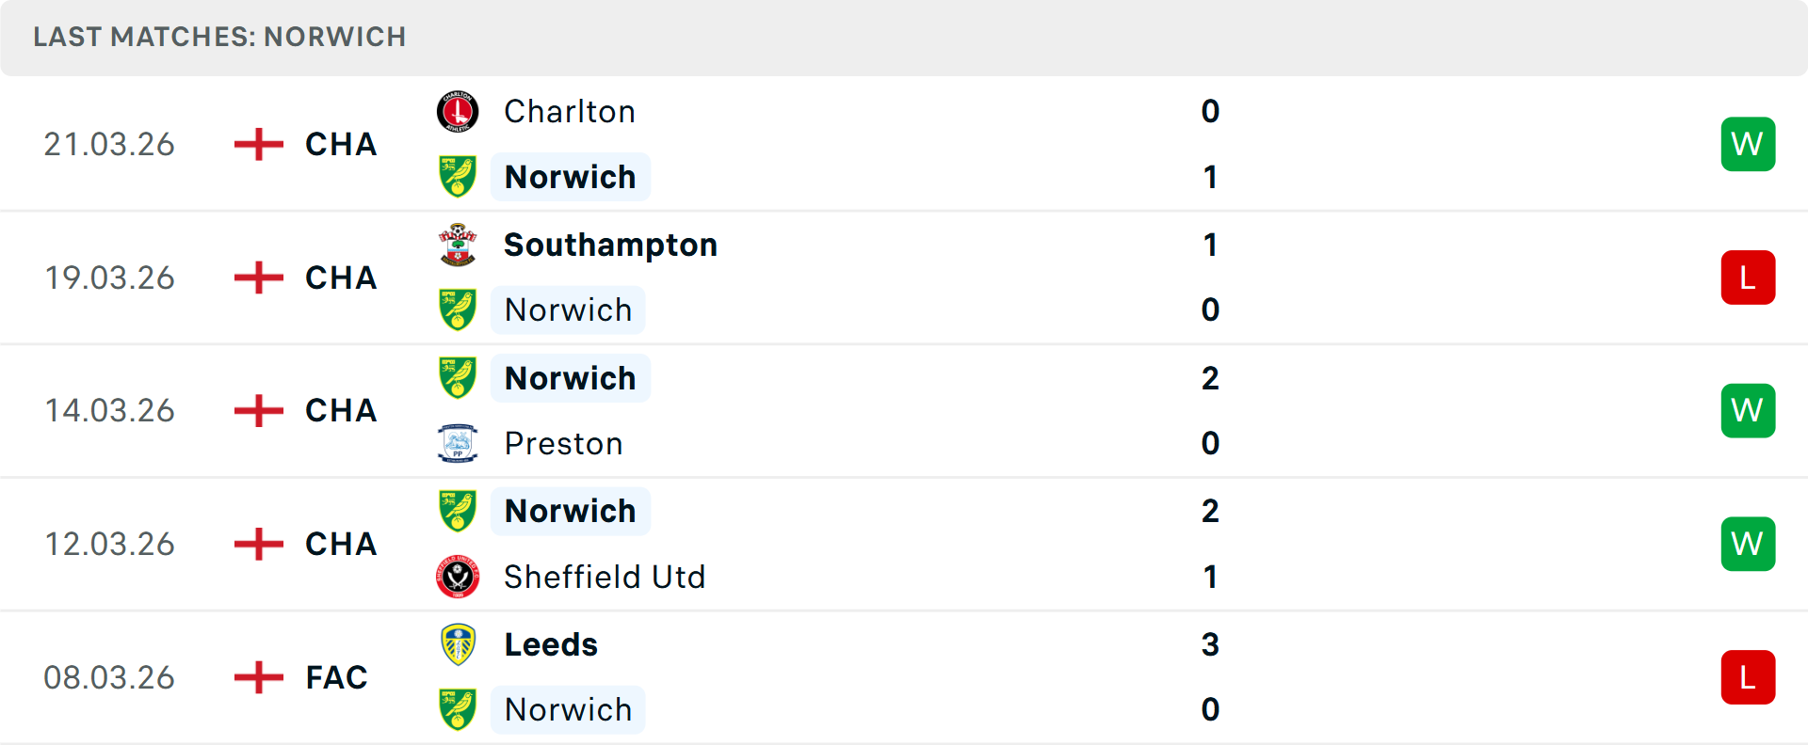Click the Sheffield Utd club crest
The width and height of the screenshot is (1808, 745).
coord(458,577)
